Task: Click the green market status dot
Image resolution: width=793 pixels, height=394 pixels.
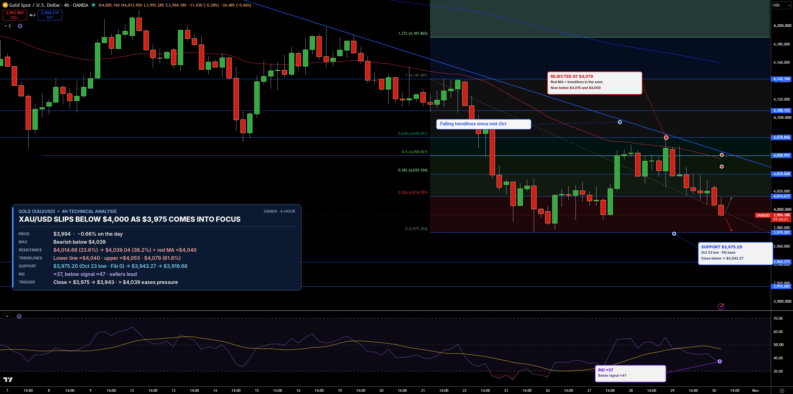Action: pos(93,5)
